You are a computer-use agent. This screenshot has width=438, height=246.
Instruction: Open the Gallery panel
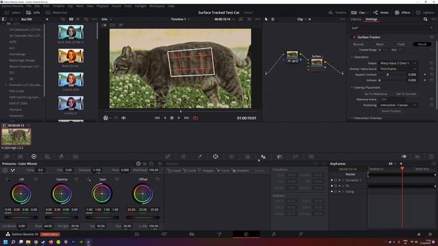(x=12, y=12)
